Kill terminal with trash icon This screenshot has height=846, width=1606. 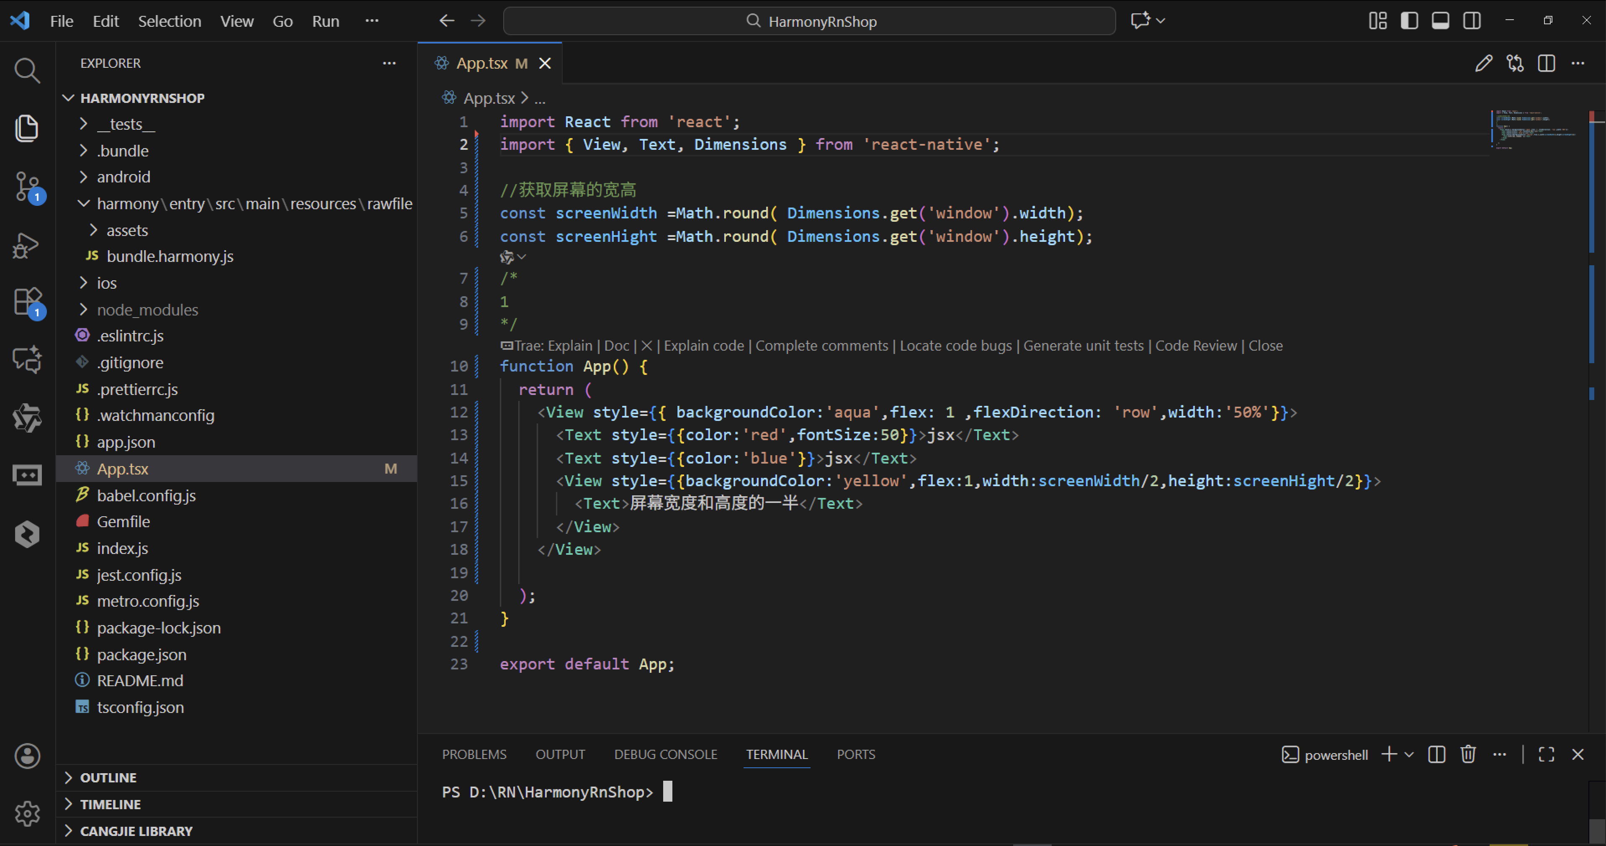click(x=1467, y=754)
